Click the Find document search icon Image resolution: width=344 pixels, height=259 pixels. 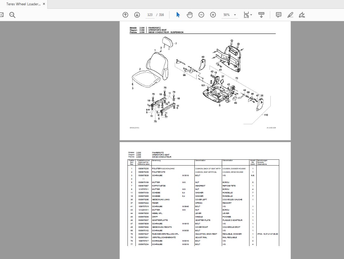(x=12, y=15)
